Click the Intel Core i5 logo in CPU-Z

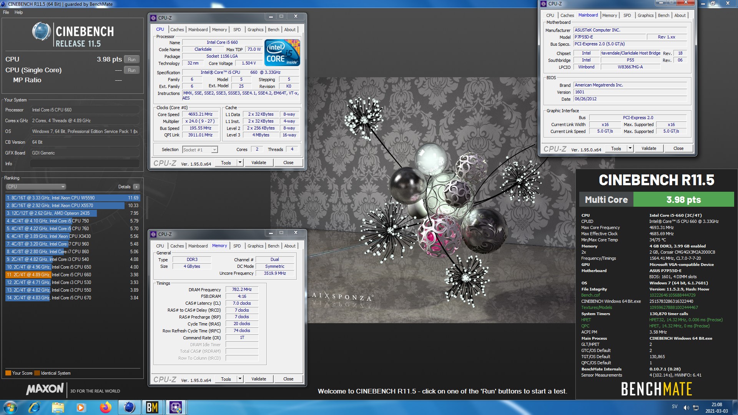point(283,53)
